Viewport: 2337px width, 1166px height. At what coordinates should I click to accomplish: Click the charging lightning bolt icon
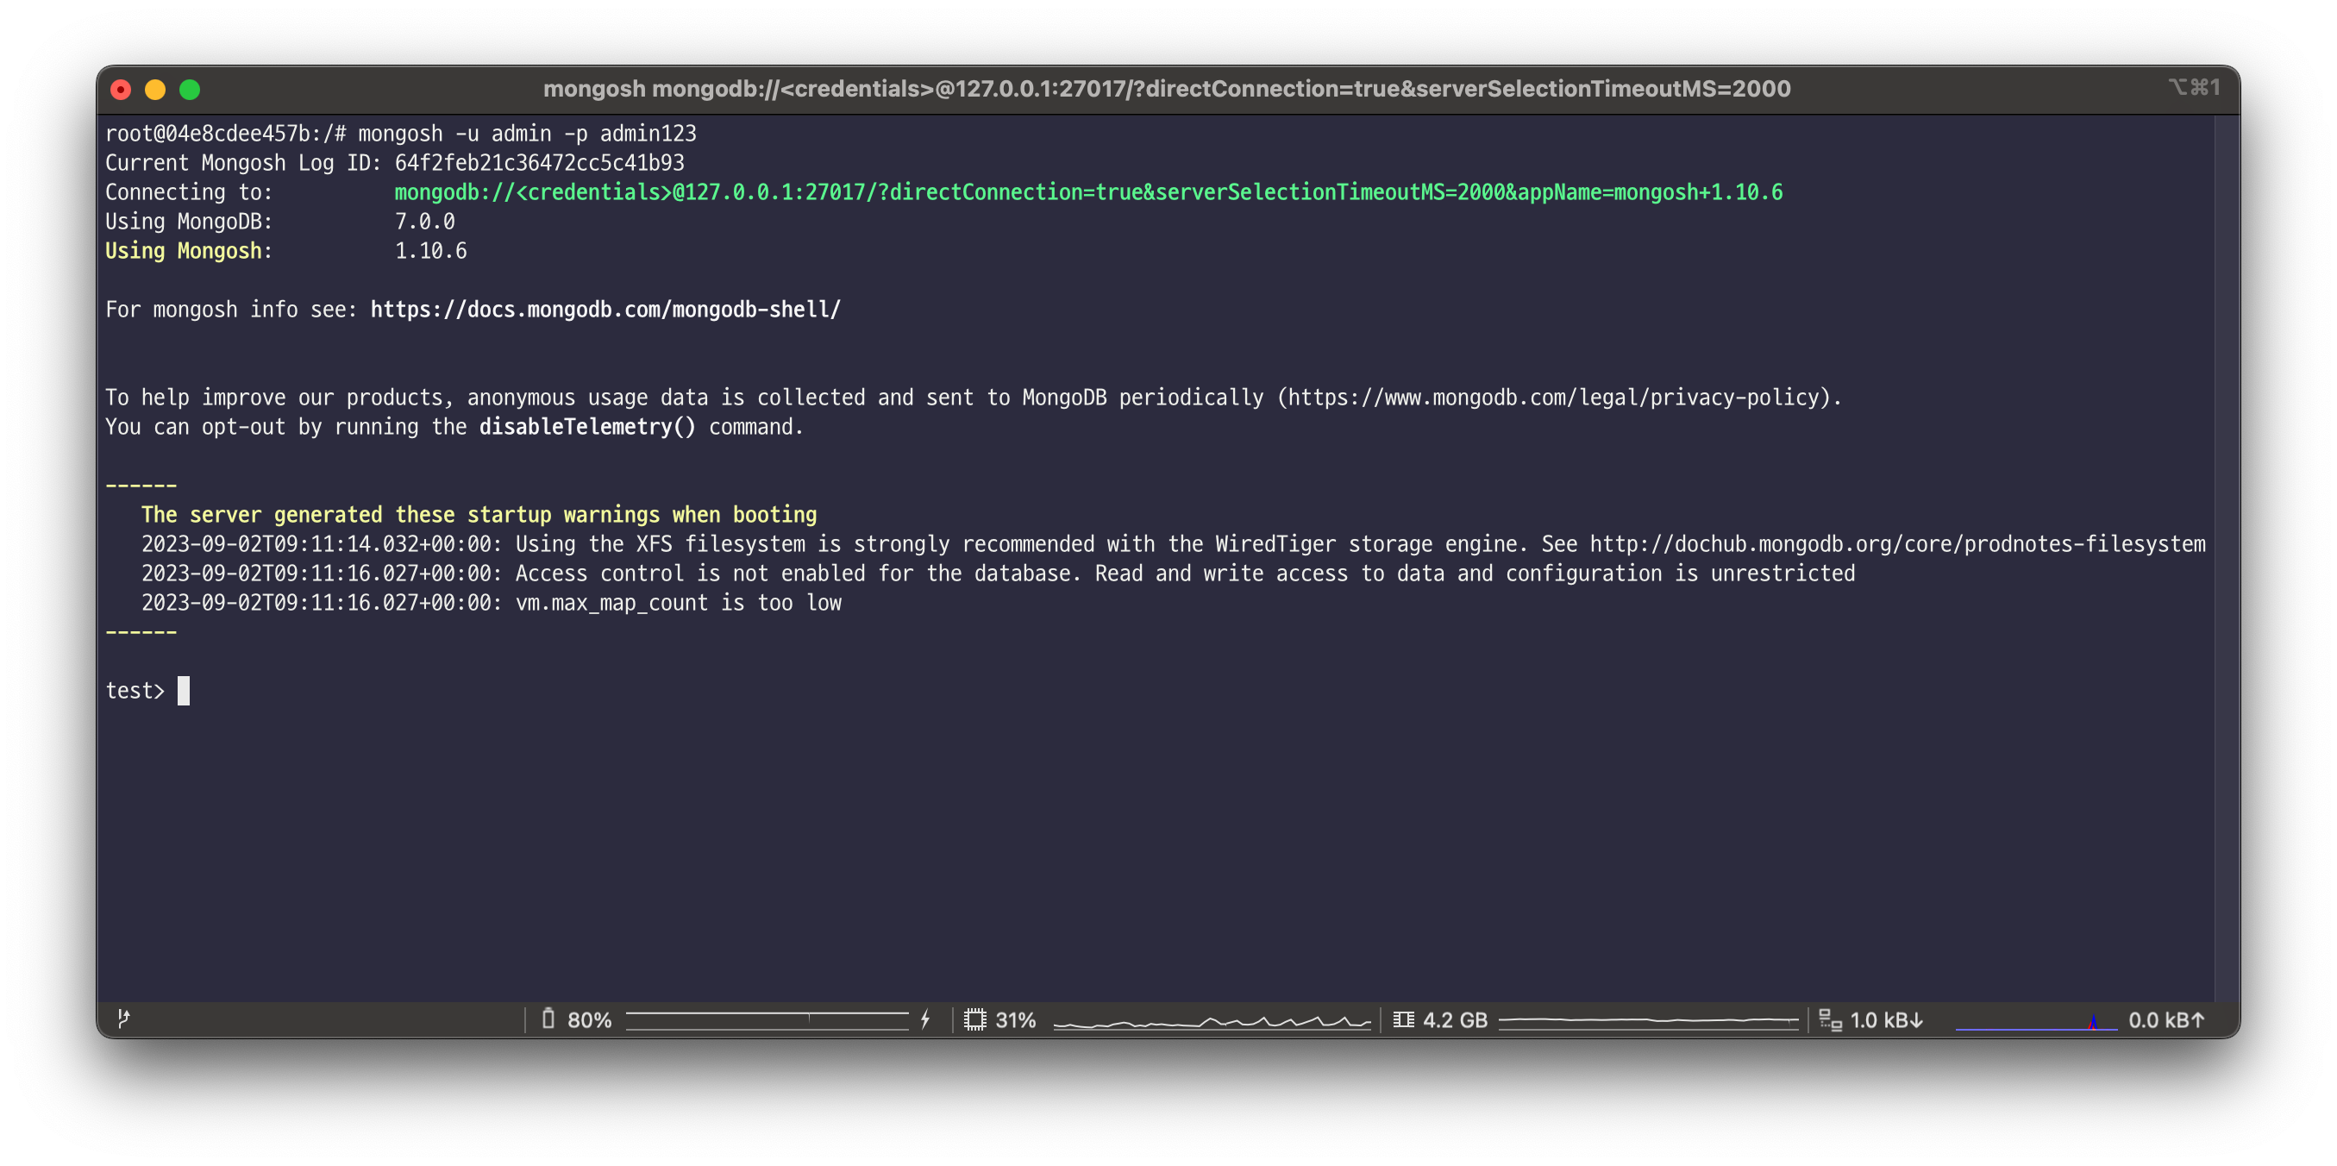[x=925, y=1019]
